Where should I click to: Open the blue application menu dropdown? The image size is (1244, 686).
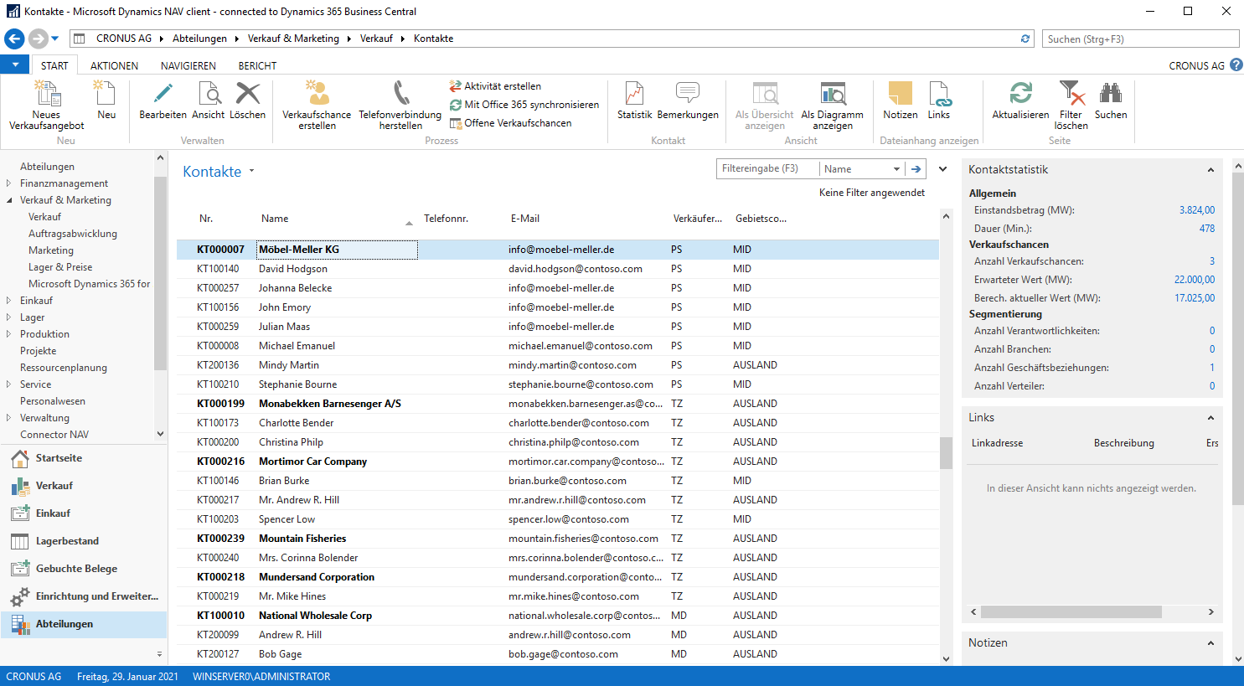point(15,64)
